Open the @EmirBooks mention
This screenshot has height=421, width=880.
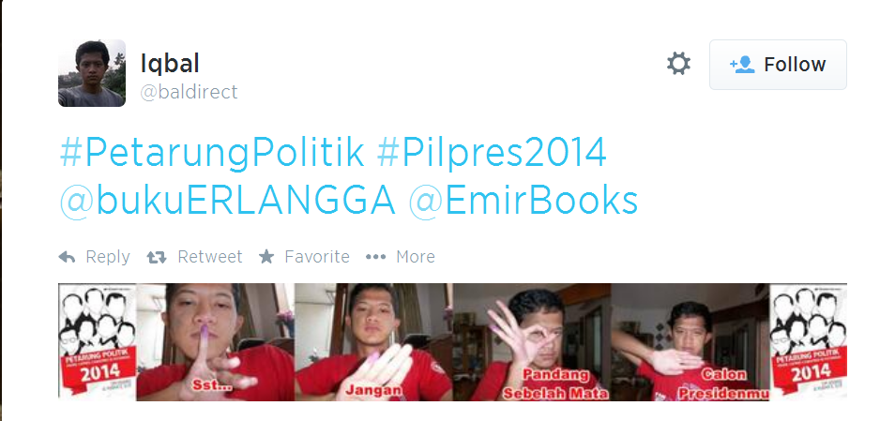pyautogui.click(x=523, y=202)
